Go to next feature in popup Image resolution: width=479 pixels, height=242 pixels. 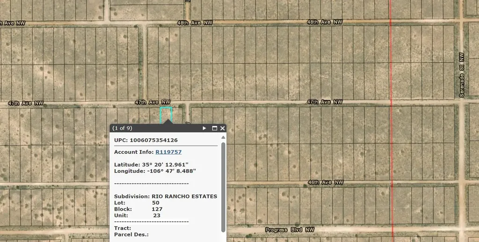(x=204, y=128)
